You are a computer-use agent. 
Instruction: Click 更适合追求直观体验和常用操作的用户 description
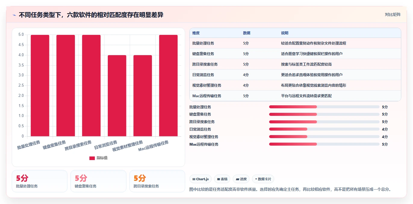click(312, 75)
